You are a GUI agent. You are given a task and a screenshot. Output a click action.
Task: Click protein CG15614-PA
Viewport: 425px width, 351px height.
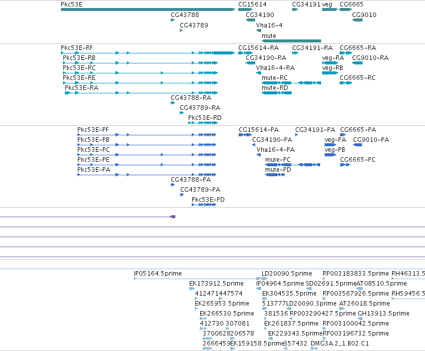pos(259,130)
